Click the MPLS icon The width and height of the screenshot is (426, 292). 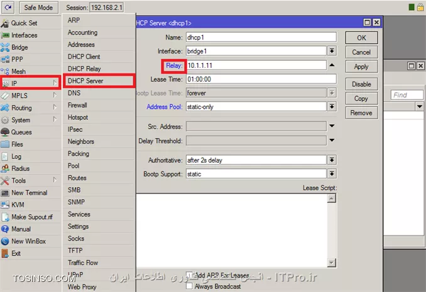pyautogui.click(x=5, y=95)
